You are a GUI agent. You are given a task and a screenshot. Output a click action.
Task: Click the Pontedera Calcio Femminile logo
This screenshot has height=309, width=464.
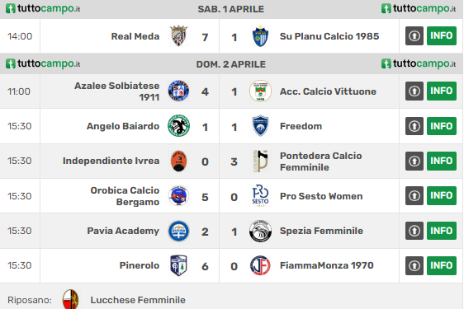coord(260,161)
